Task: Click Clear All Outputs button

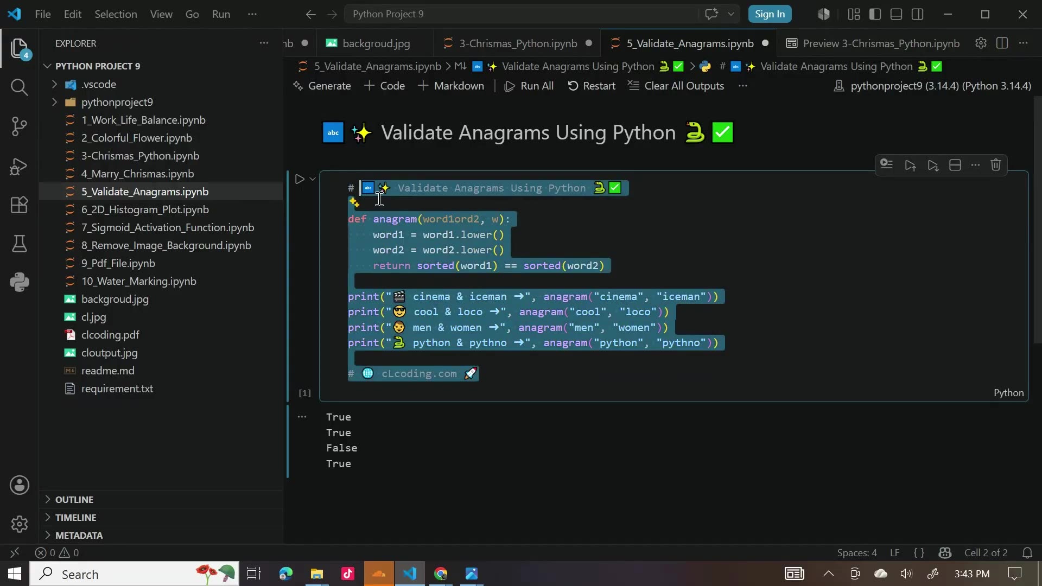Action: pos(676,86)
